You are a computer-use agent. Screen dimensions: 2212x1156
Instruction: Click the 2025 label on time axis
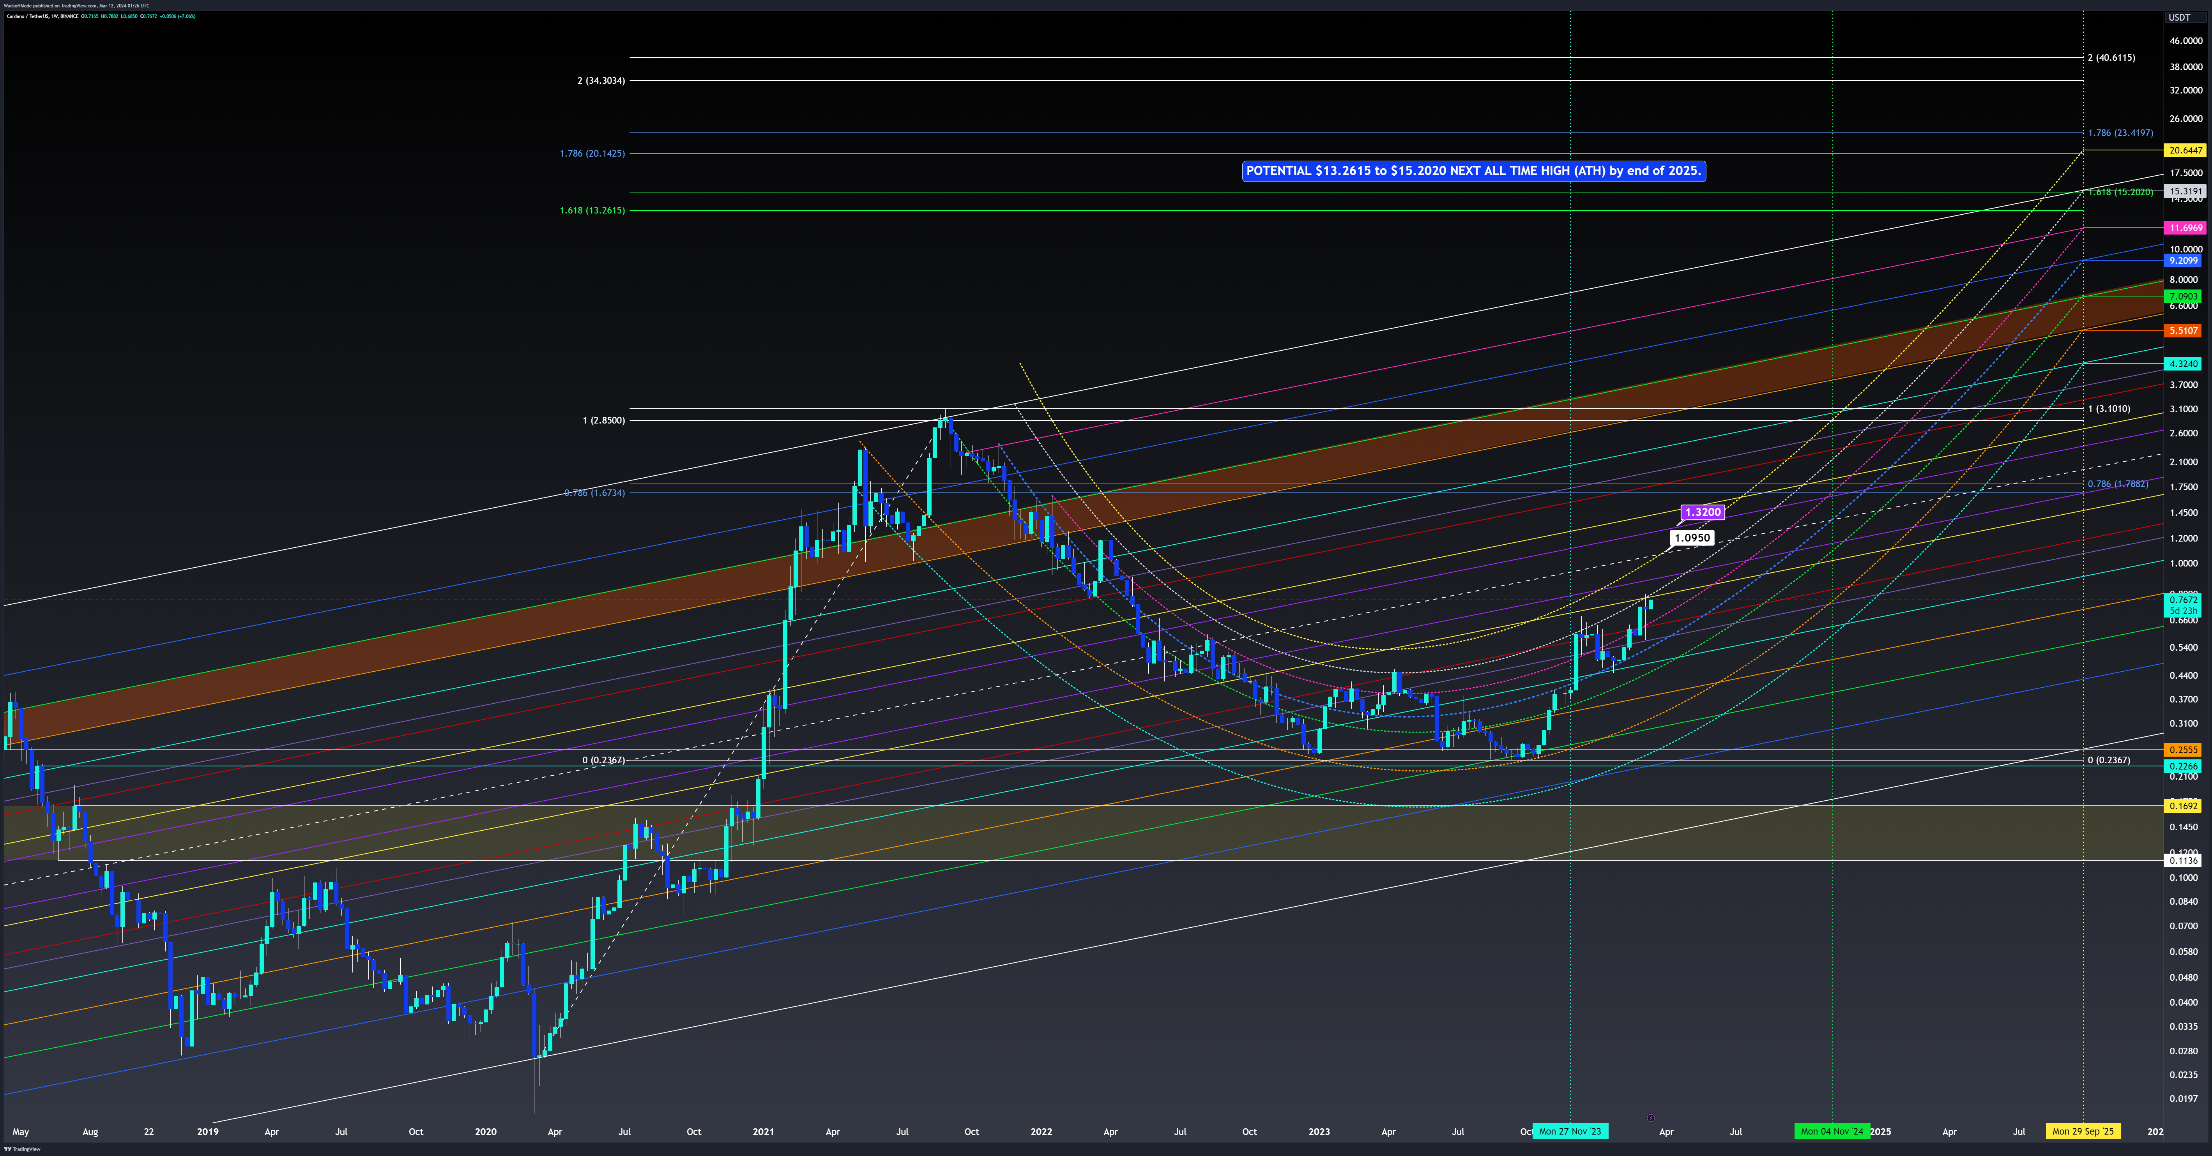click(x=1881, y=1131)
